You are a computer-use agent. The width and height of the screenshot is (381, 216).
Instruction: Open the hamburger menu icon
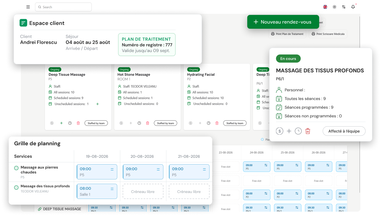(x=28, y=7)
